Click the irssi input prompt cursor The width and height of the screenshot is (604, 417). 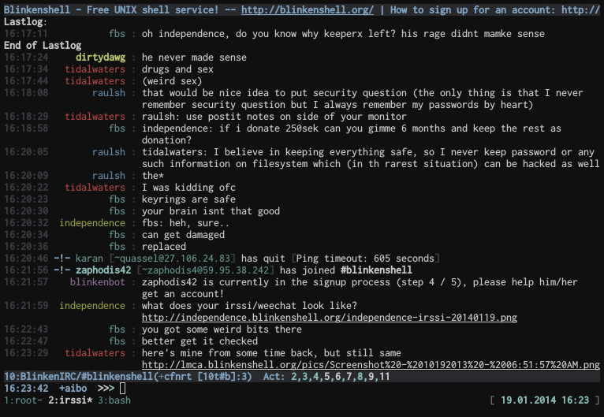pos(123,389)
